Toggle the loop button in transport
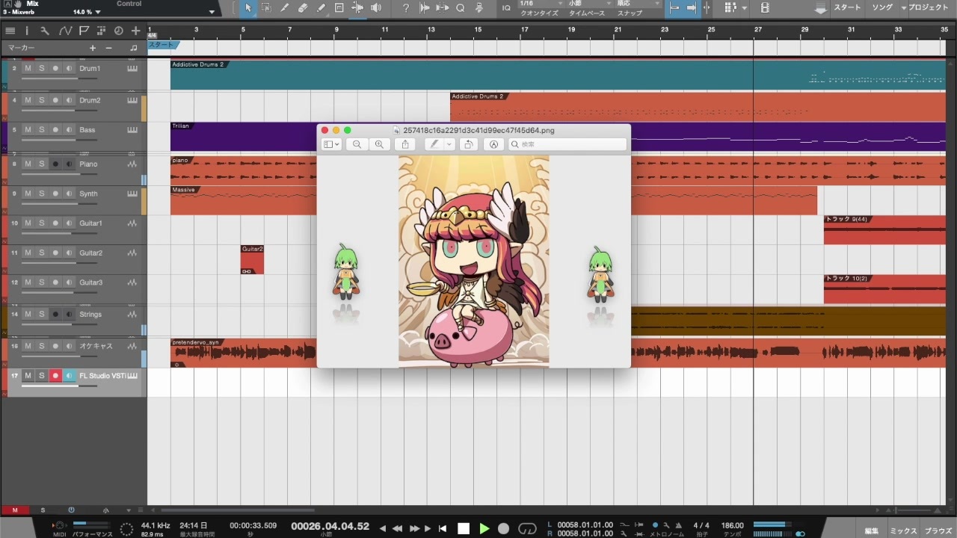This screenshot has height=538, width=957. (527, 528)
